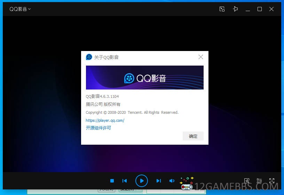Maximize the QQ影音 player window
The image size is (284, 195).
pos(260,9)
